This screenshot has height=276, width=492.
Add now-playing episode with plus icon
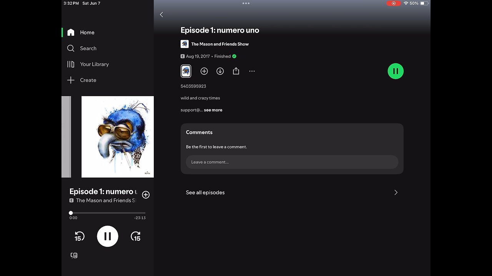(146, 195)
